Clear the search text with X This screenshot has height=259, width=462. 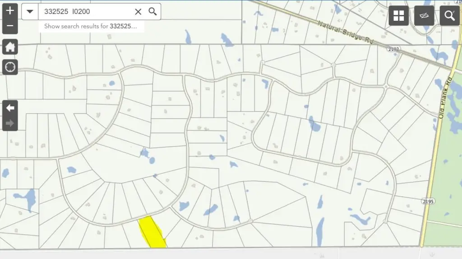138,12
